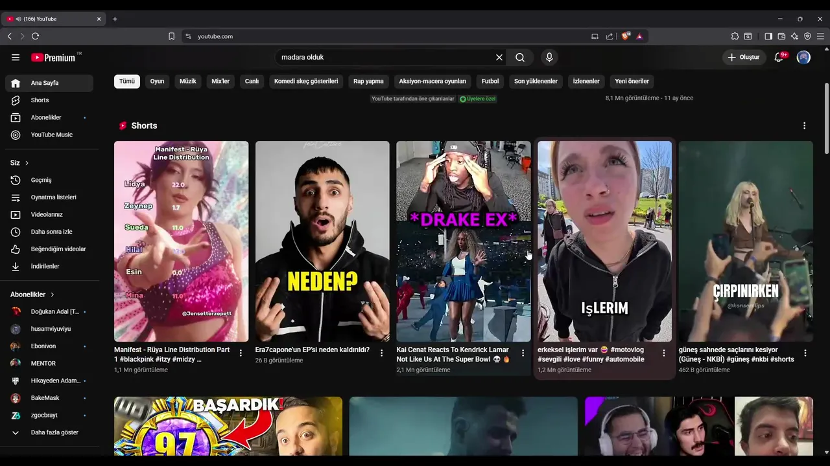The height and width of the screenshot is (466, 830).
Task: Open Oynatma listeleri playlists
Action: tap(49, 197)
